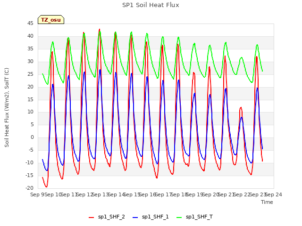Click the y-axis tick value 0
This screenshot has height=226, width=302.
click(32, 137)
